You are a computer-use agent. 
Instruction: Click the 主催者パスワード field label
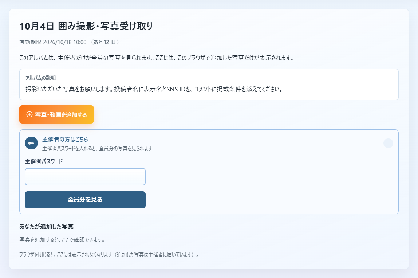pyautogui.click(x=44, y=161)
